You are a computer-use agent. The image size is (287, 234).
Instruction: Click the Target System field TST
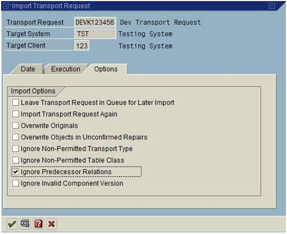95,34
